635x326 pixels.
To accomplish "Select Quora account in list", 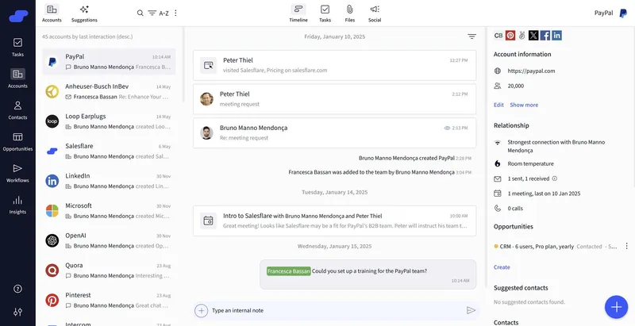I will (x=109, y=270).
